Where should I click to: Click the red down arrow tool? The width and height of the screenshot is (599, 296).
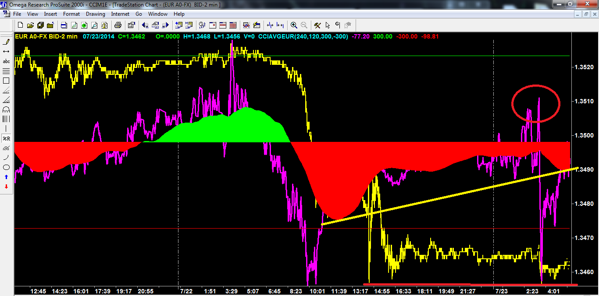tap(6, 187)
